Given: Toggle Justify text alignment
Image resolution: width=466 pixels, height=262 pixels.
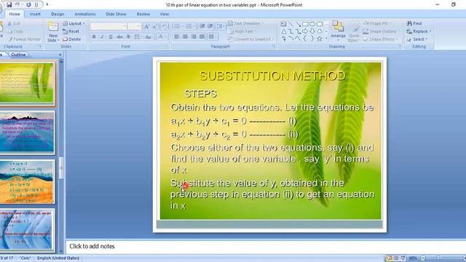Looking at the screenshot, I should pyautogui.click(x=202, y=37).
